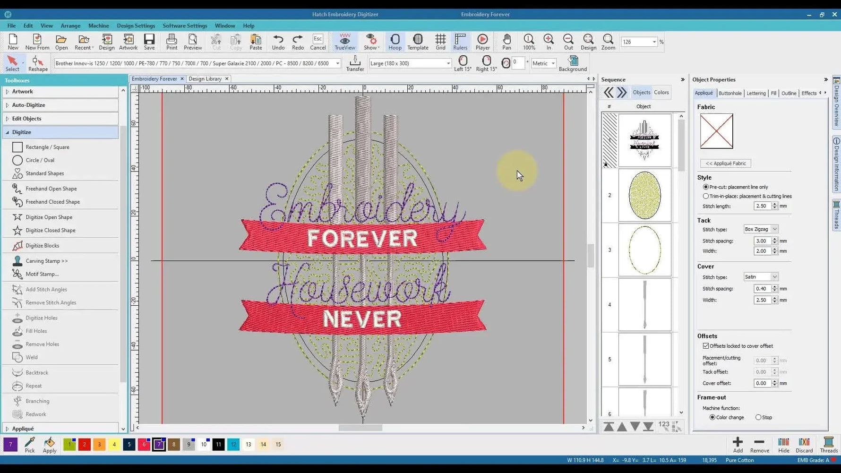841x473 pixels.
Task: Activate the Circle / Oval digitizing tool
Action: [x=39, y=160]
